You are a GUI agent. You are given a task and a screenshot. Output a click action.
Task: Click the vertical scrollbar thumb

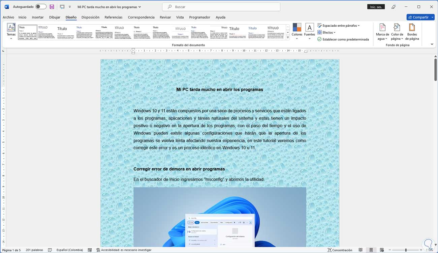(435, 70)
